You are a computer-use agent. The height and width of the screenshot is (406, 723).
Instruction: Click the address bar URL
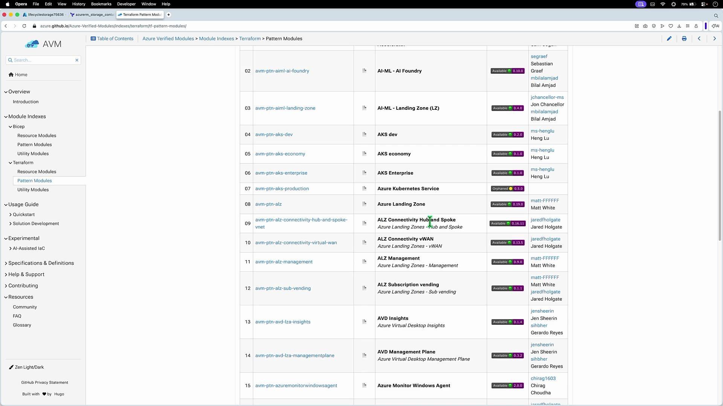pos(113,26)
